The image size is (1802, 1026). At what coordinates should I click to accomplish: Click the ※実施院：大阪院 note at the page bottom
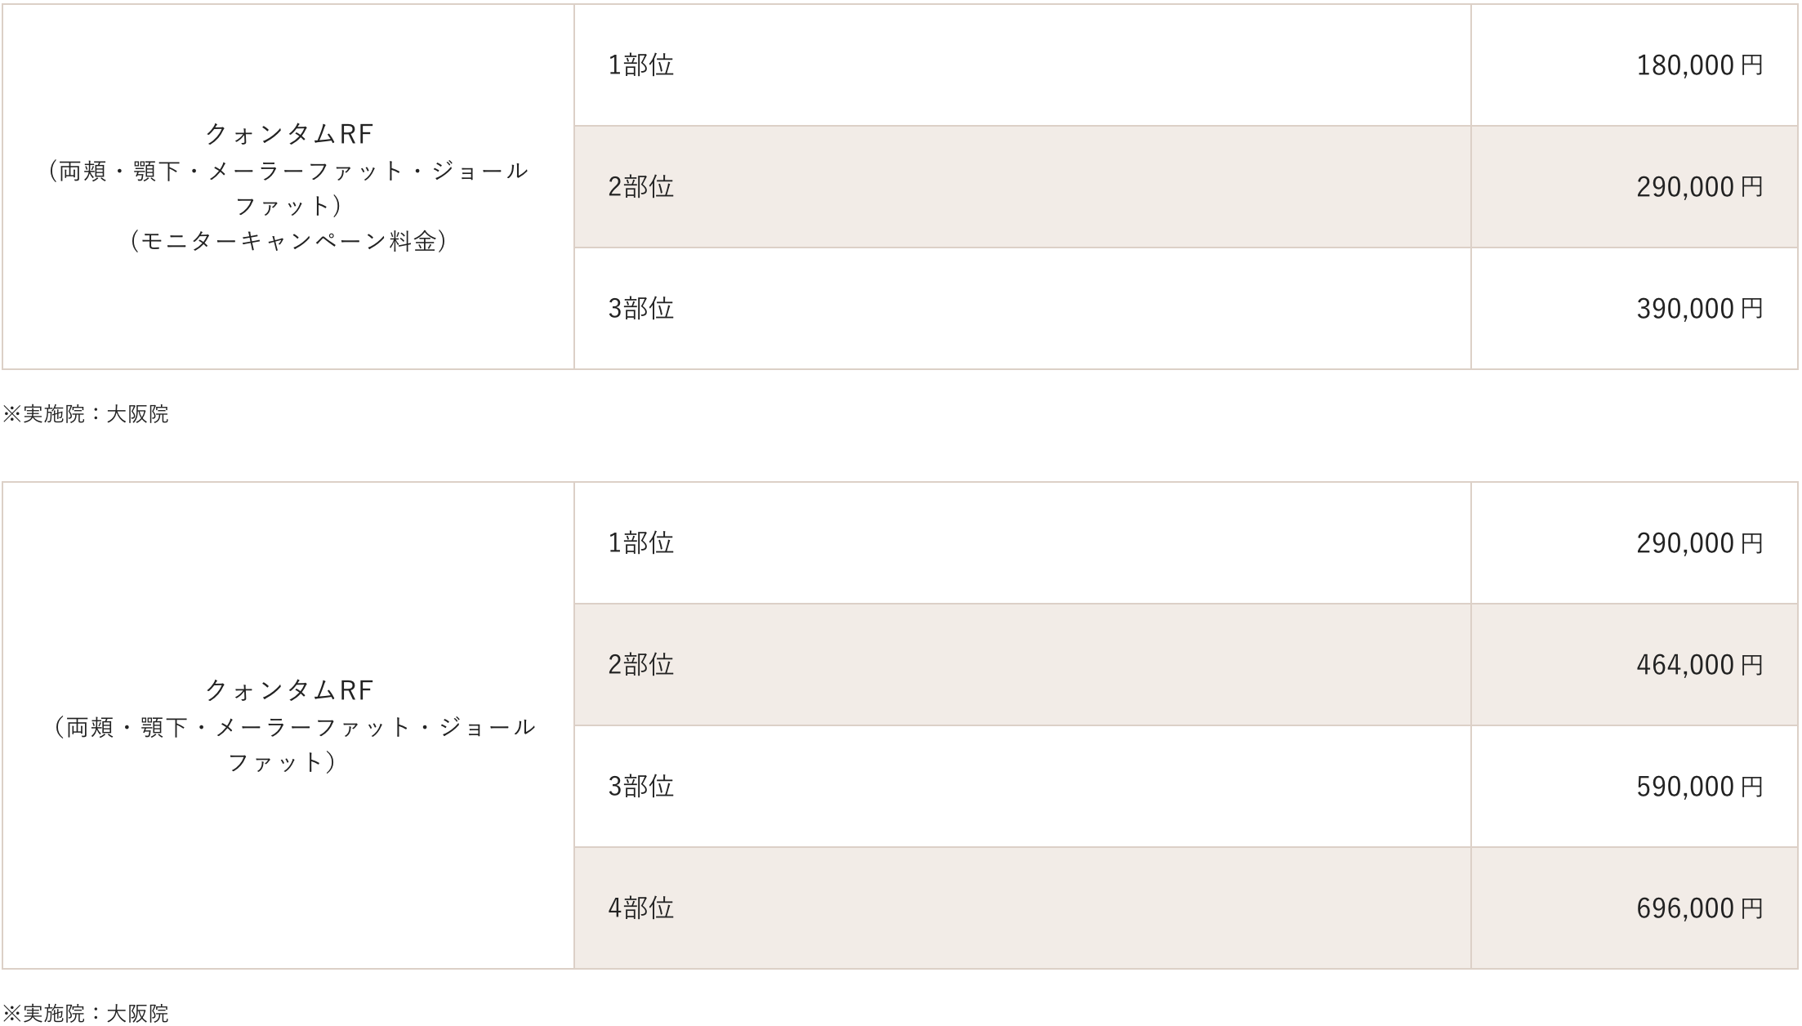pos(86,1014)
